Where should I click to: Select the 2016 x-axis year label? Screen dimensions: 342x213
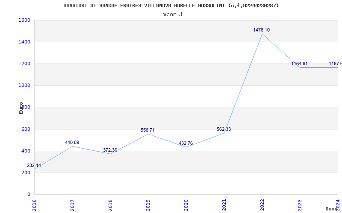35,204
